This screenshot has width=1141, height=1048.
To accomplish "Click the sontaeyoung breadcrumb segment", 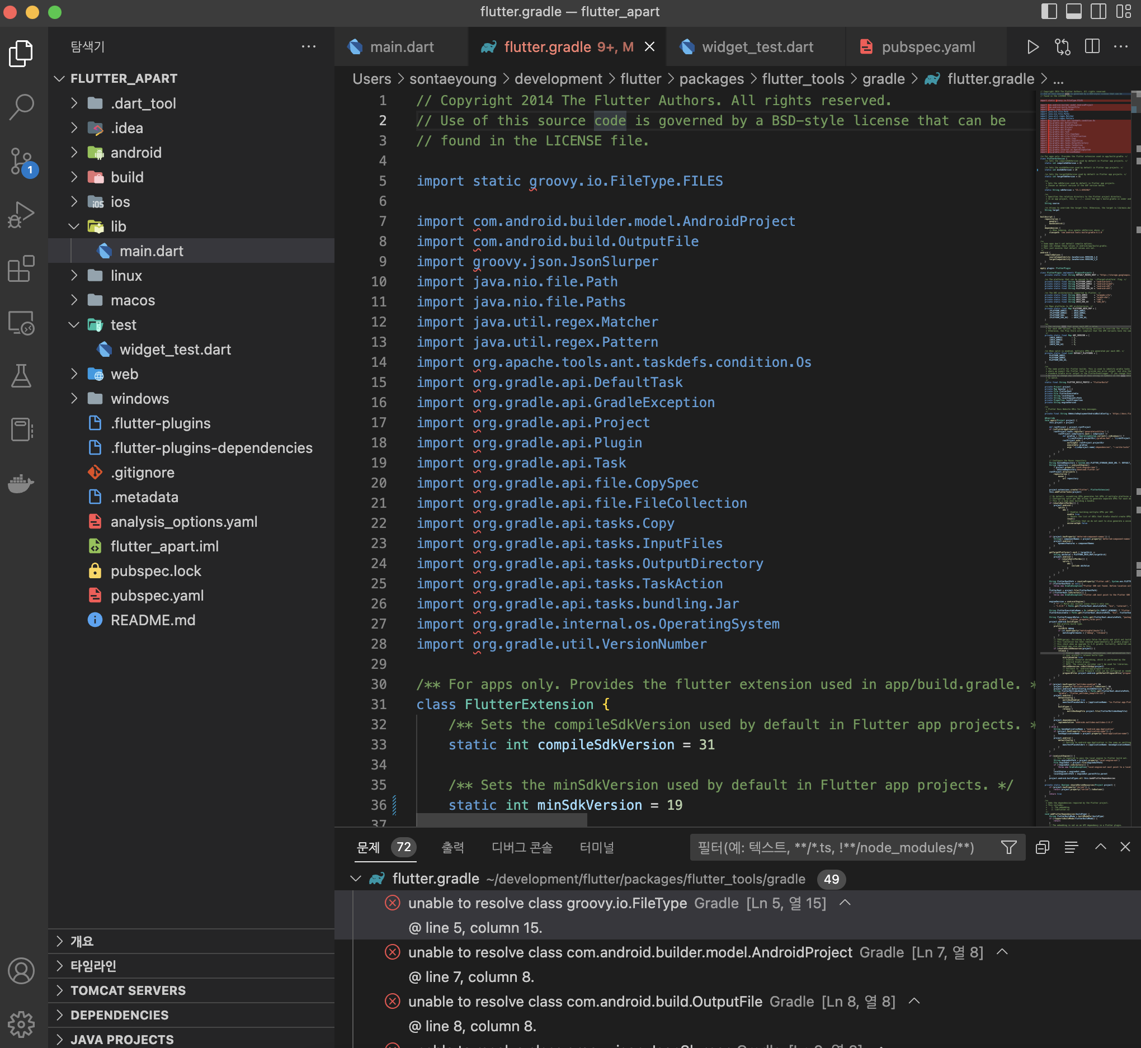I will tap(452, 79).
